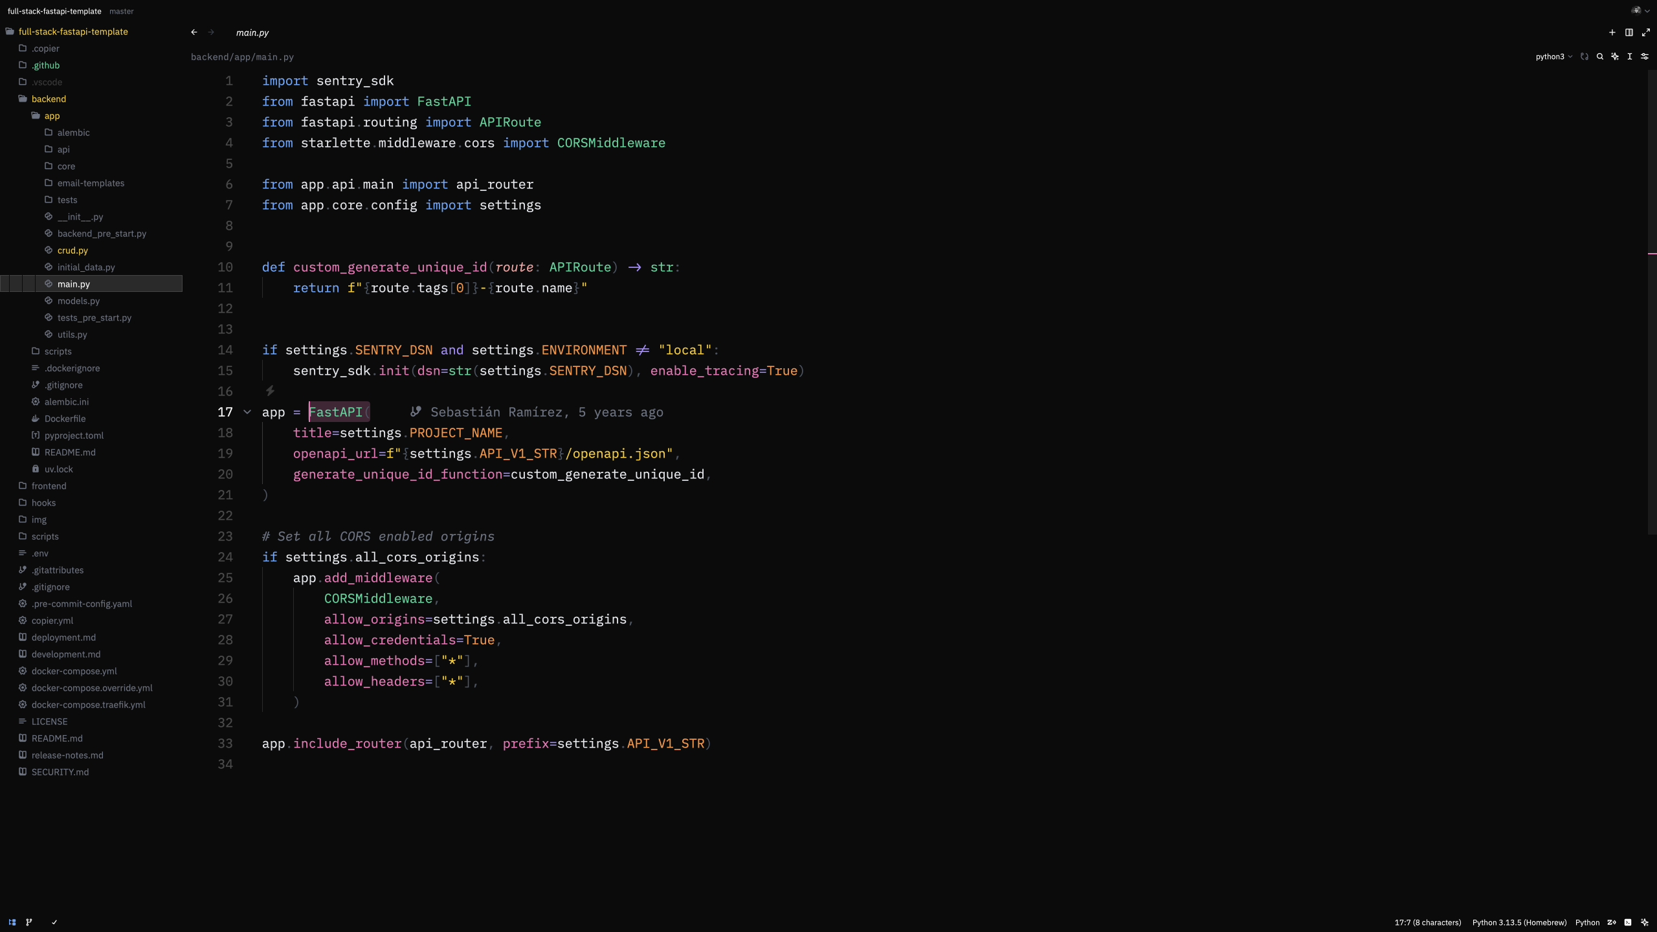The height and width of the screenshot is (932, 1657).
Task: Toggle the terminal panel icon
Action: pos(1628,922)
